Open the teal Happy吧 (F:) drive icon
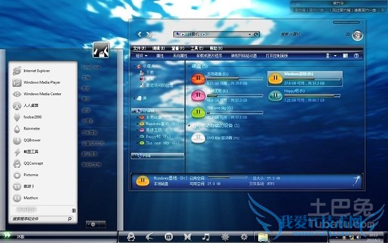This screenshot has width=388, height=243. (x=275, y=96)
